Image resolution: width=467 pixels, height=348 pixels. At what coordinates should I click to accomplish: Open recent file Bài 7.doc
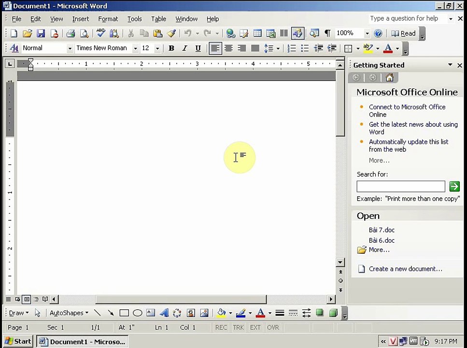(382, 230)
